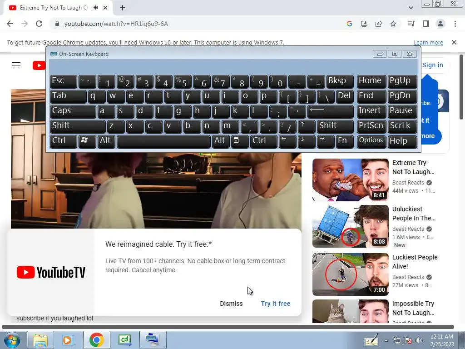
Task: Open Windows Media Player from the taskbar
Action: [x=68, y=340]
